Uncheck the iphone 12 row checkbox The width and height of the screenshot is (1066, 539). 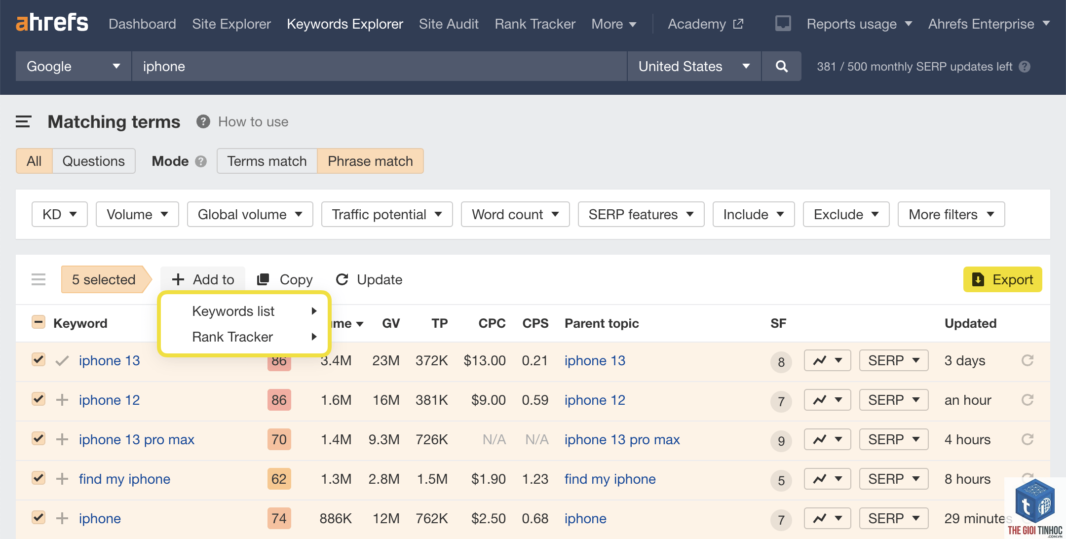(38, 399)
